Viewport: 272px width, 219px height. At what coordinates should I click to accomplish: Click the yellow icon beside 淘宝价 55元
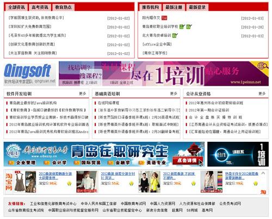(x=132, y=184)
